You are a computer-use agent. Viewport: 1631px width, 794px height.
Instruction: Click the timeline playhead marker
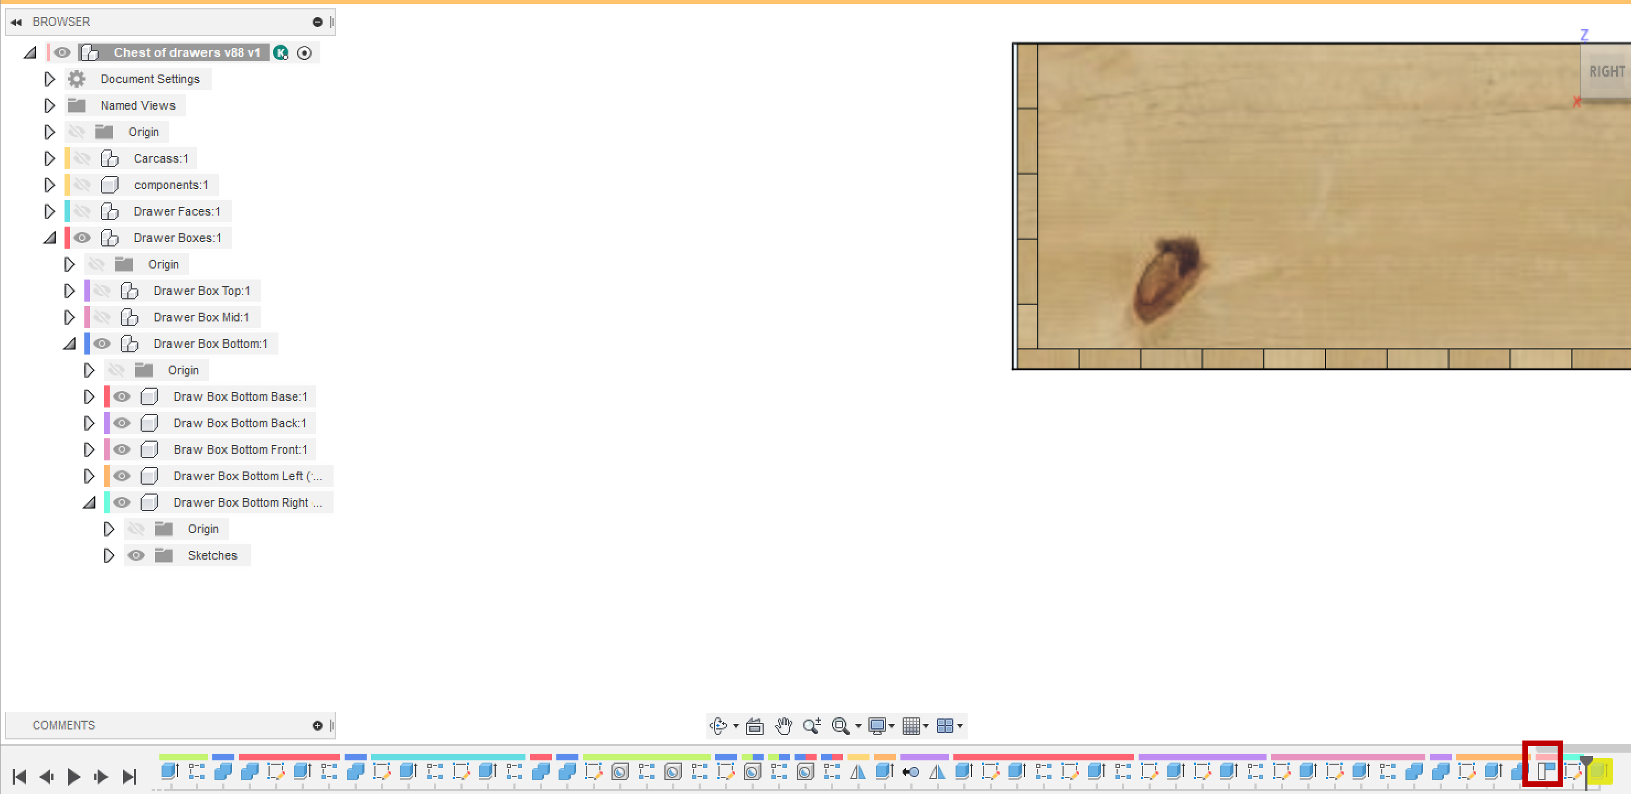point(1587,760)
